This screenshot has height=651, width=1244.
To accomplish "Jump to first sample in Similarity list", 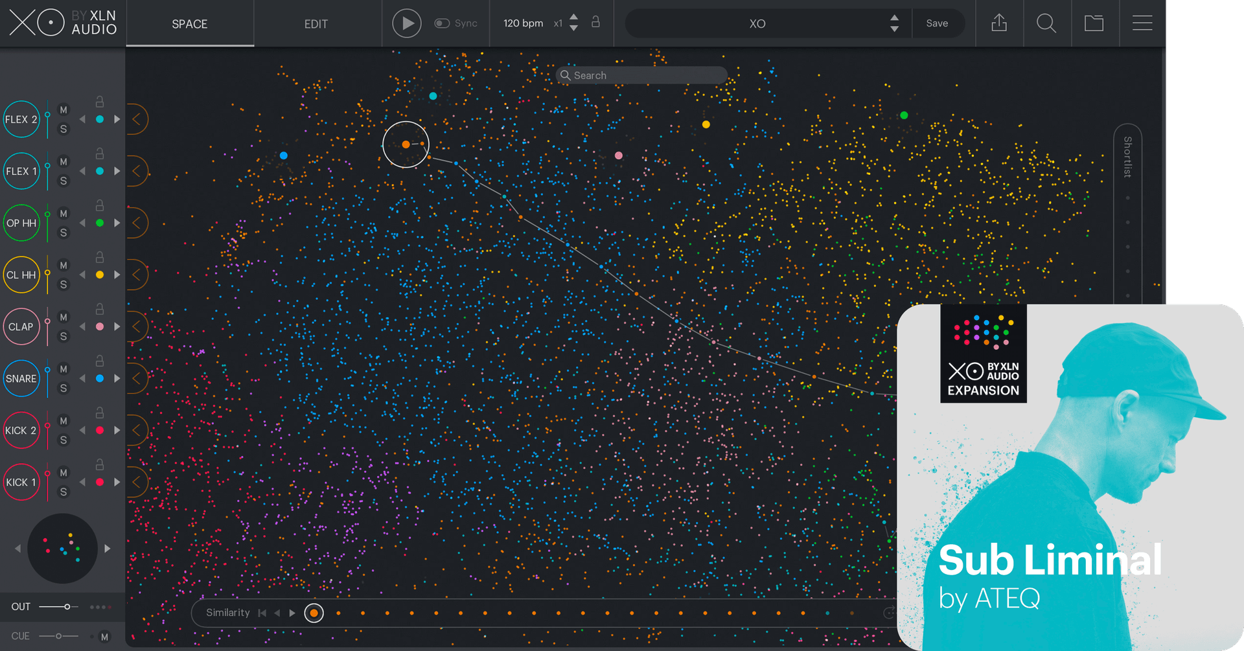I will (262, 613).
